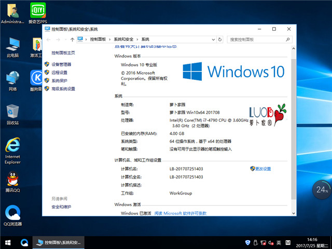Open 设备管理器 link

click(x=61, y=64)
